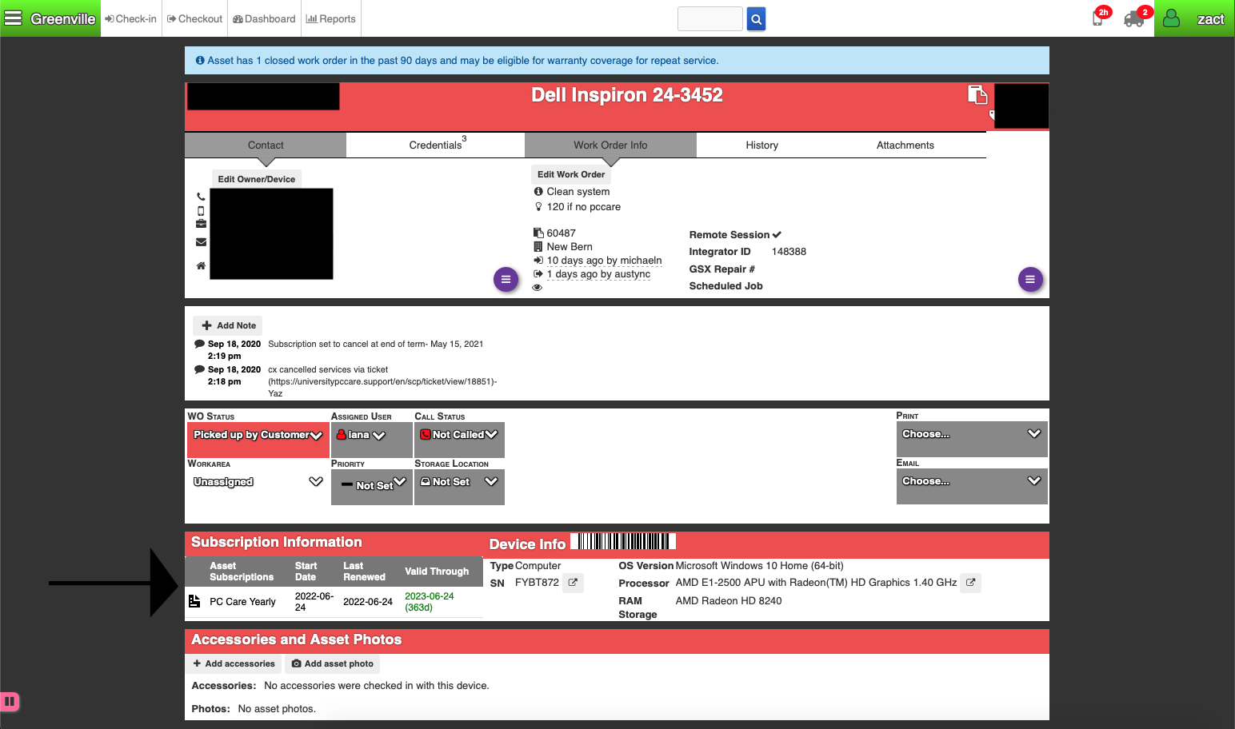Open the hamburger menu next to Greenville
This screenshot has height=729, width=1235.
(14, 18)
